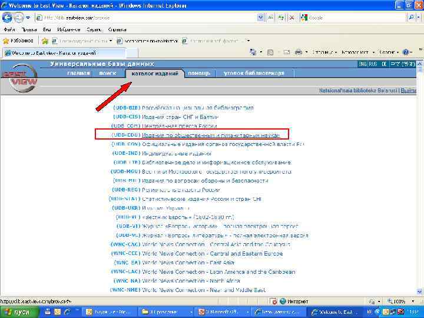Click the browser Forward arrow button
The height and width of the screenshot is (318, 424).
18,18
